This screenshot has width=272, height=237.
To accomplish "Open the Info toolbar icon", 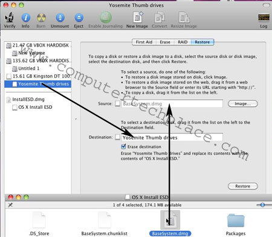I will click(x=26, y=18).
